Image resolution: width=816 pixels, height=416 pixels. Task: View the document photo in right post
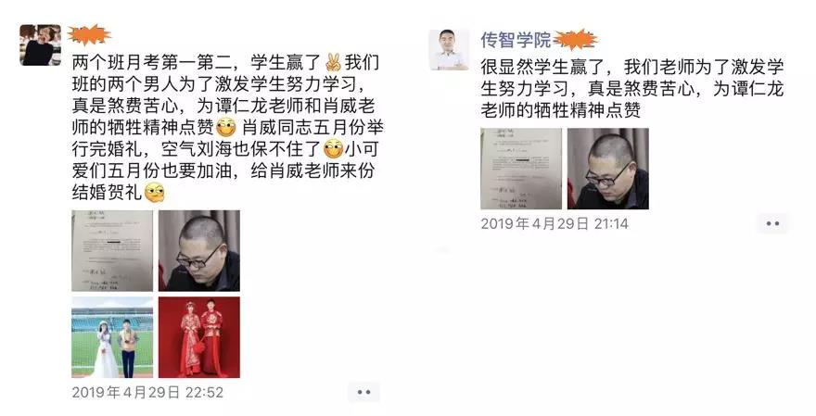[x=521, y=169]
